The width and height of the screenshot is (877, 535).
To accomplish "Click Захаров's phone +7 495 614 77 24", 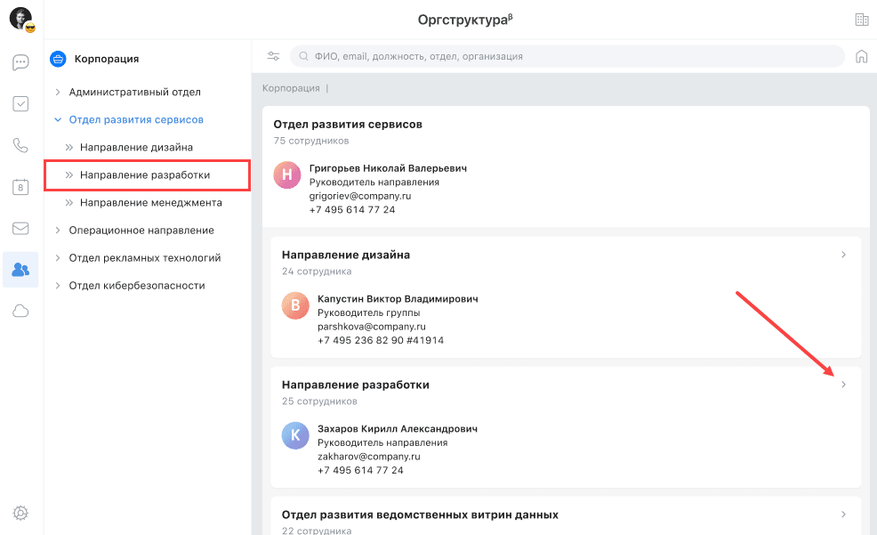I will [x=361, y=470].
